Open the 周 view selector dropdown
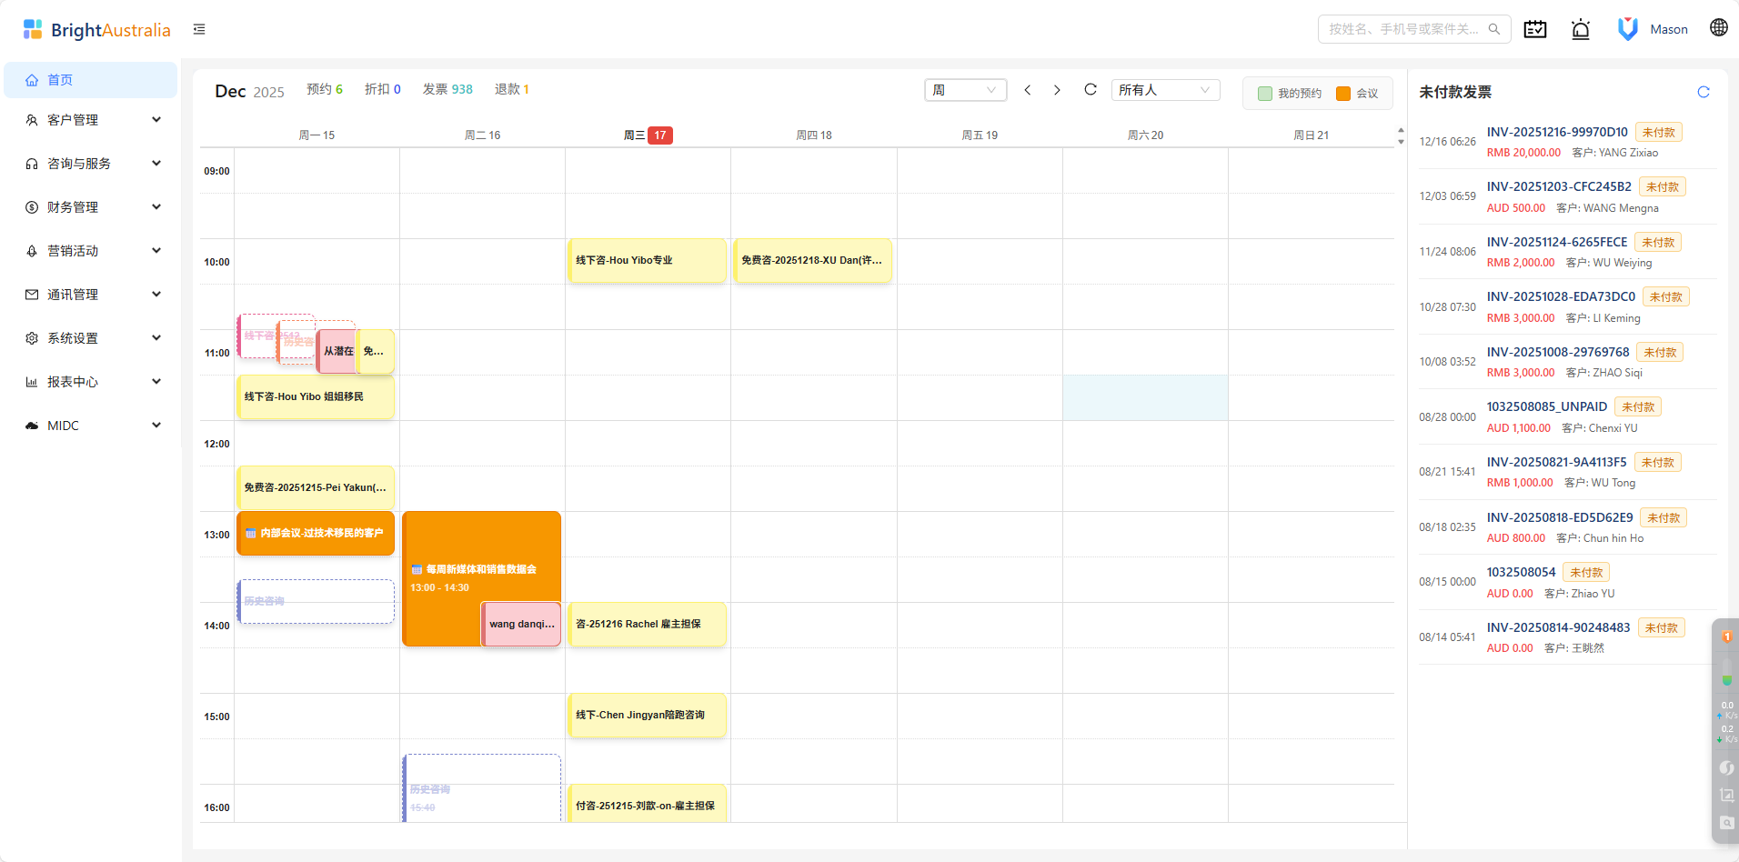The width and height of the screenshot is (1739, 862). click(x=966, y=90)
